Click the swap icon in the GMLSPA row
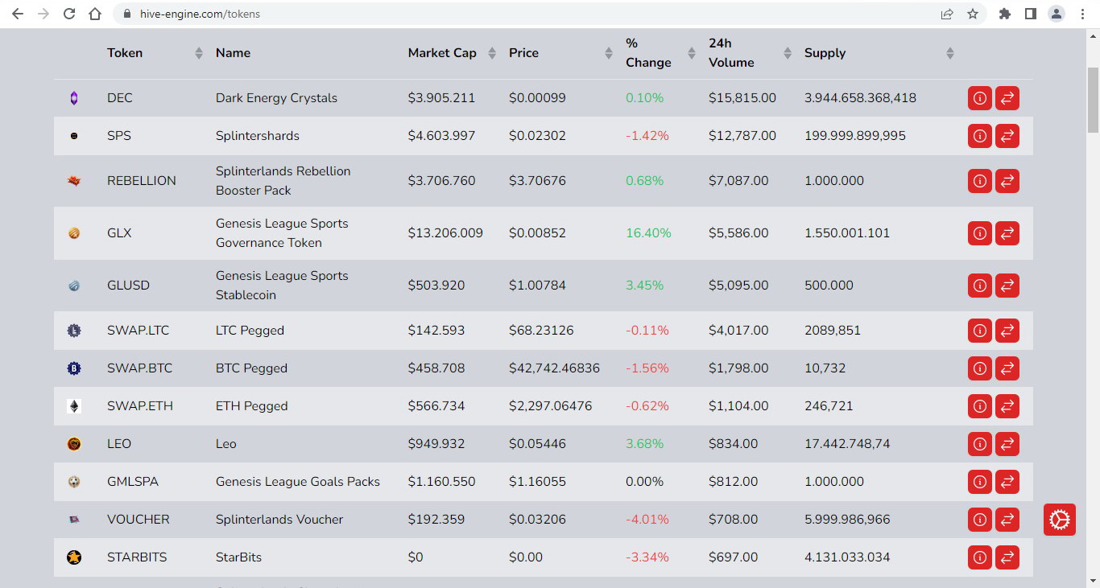This screenshot has height=588, width=1100. pos(1007,482)
